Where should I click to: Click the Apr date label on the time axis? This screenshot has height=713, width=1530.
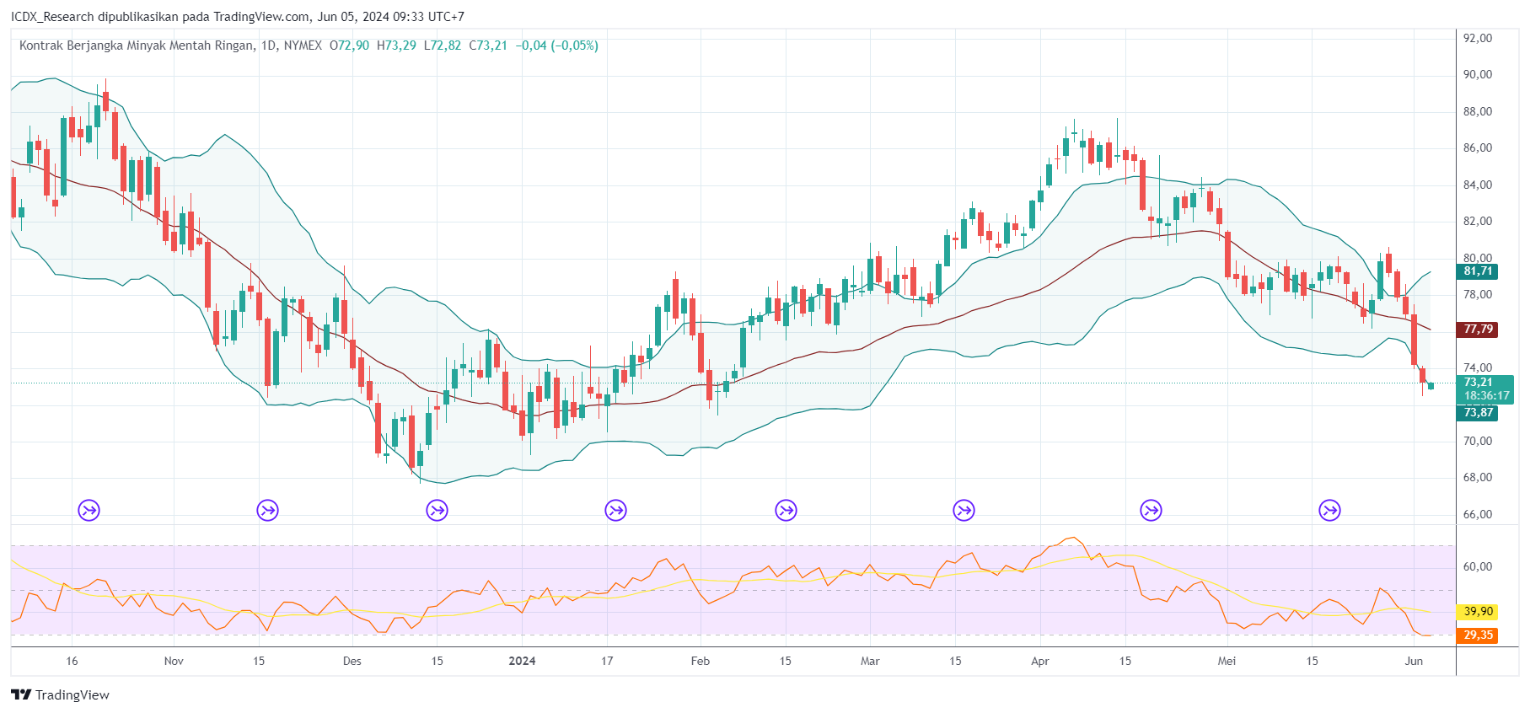[1040, 661]
